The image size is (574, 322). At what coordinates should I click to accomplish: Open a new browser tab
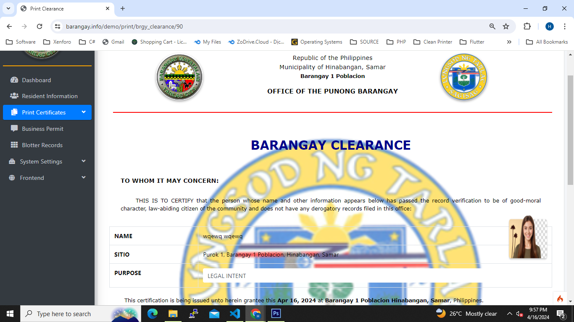point(123,8)
